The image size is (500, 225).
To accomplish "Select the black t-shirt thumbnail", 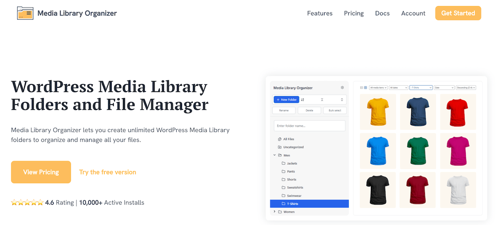I will pos(378,190).
